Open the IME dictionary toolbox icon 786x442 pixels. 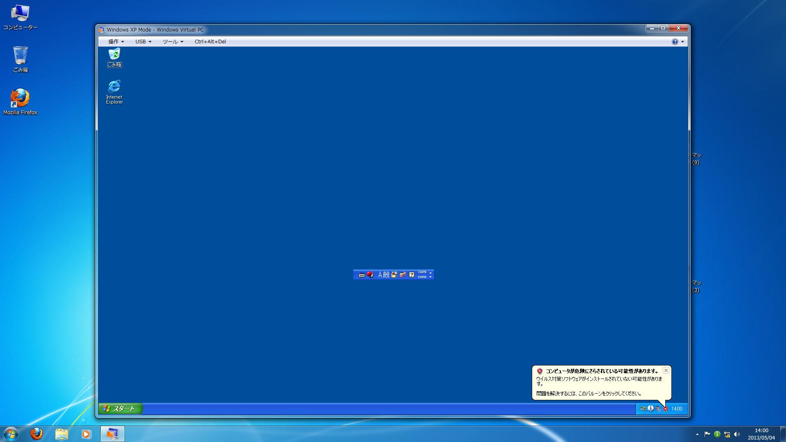point(403,275)
